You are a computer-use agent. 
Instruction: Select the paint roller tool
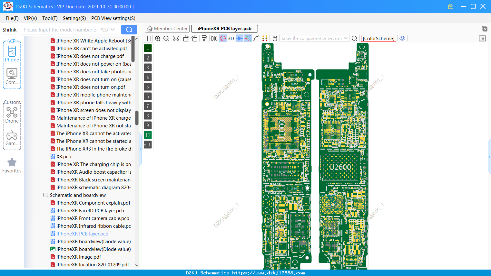tap(204, 38)
